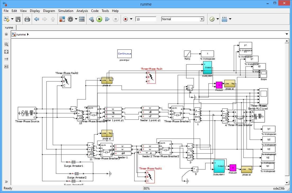This screenshot has width=292, height=193.
Task: Click the Fit to View icon
Action: pos(6,52)
